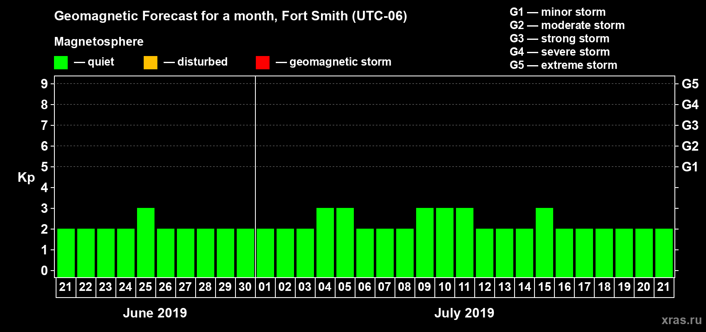Click the green quiet legend swatch
The image size is (706, 332).
(61, 63)
